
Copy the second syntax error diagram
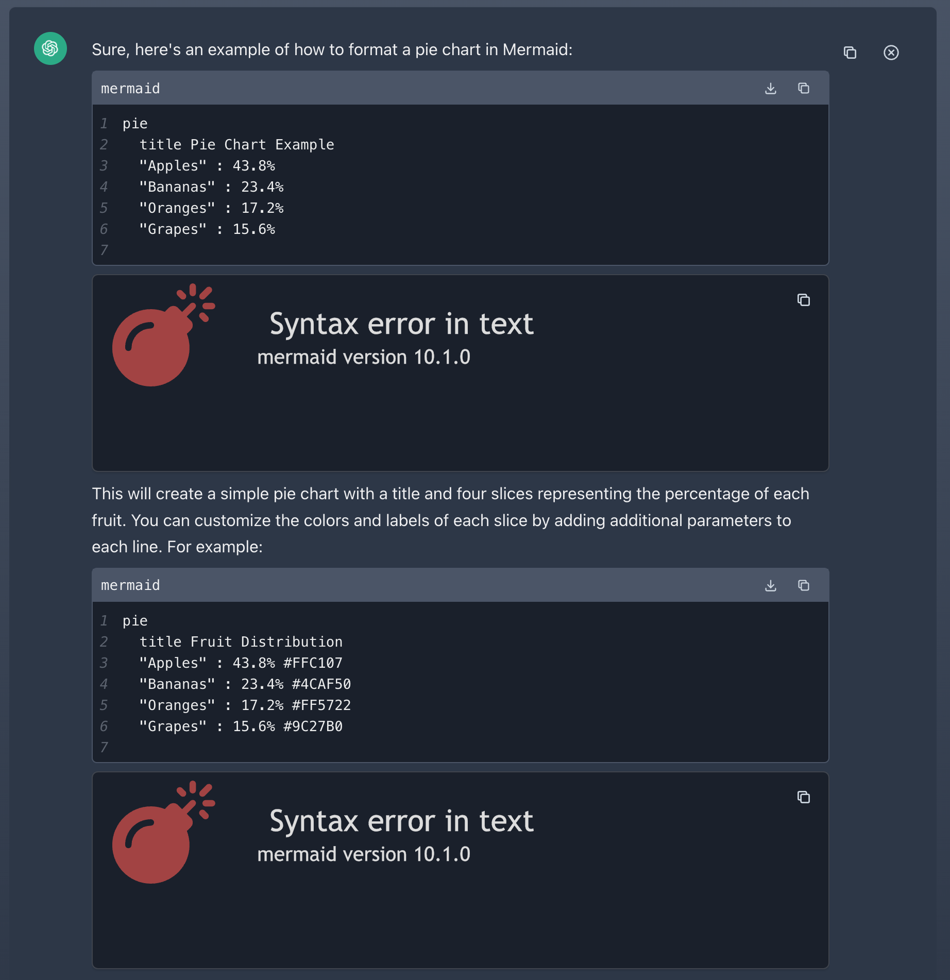pos(804,797)
